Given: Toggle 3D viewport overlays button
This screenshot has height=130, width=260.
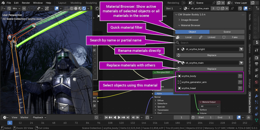Looking at the screenshot, I should pos(57,9).
